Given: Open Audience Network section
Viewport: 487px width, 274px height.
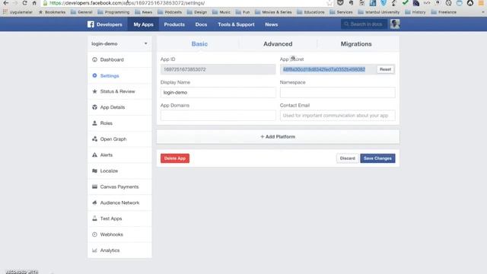Looking at the screenshot, I should (119, 202).
